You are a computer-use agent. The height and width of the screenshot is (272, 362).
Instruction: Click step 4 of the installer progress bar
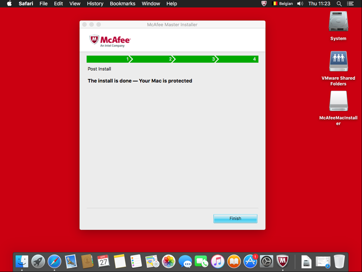(237, 59)
